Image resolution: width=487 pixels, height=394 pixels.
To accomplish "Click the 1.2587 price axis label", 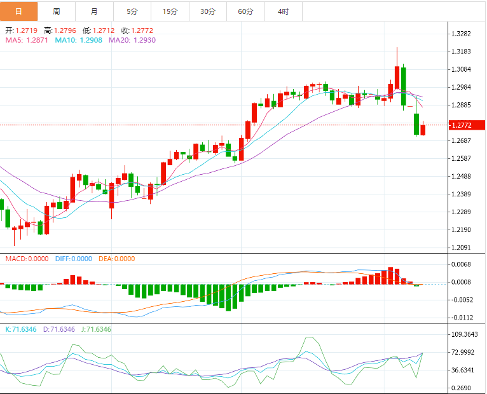I will click(x=461, y=158).
